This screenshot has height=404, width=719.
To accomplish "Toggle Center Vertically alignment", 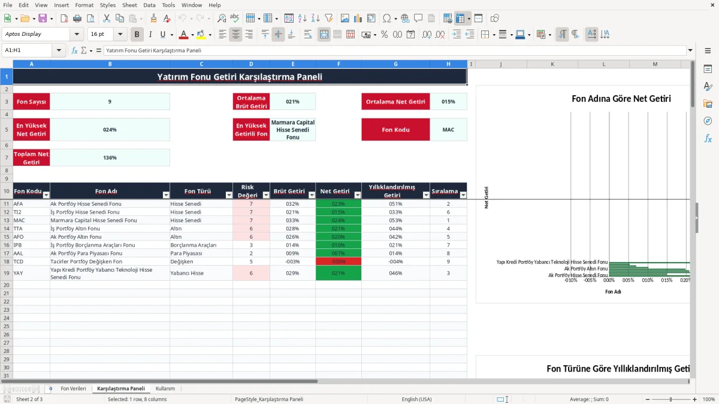I will [x=278, y=35].
